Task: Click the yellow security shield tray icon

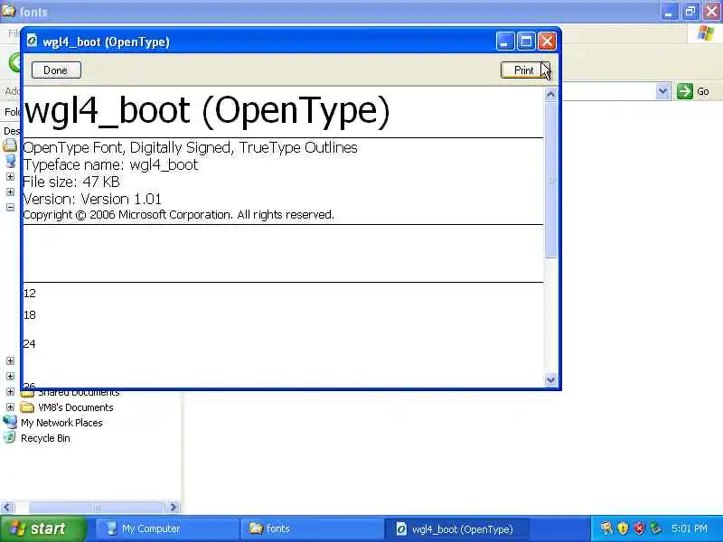Action: [623, 528]
